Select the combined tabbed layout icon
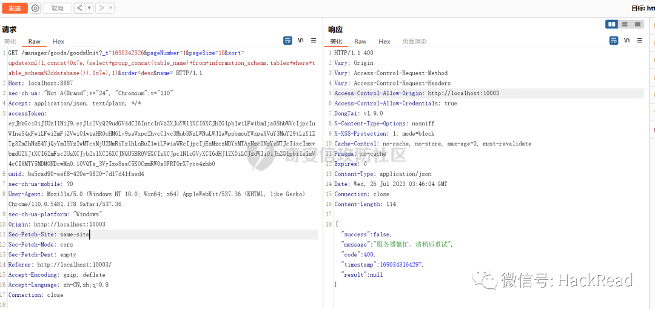The width and height of the screenshot is (655, 309). click(637, 24)
